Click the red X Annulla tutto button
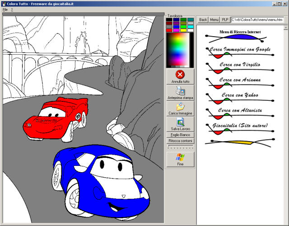Screen dimensions: 289x226 [180, 77]
